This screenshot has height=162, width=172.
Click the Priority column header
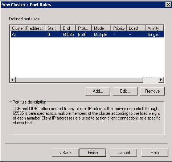point(119,28)
